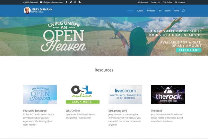Open OSL Online in top bar
This screenshot has width=208, height=139.
click(167, 2)
